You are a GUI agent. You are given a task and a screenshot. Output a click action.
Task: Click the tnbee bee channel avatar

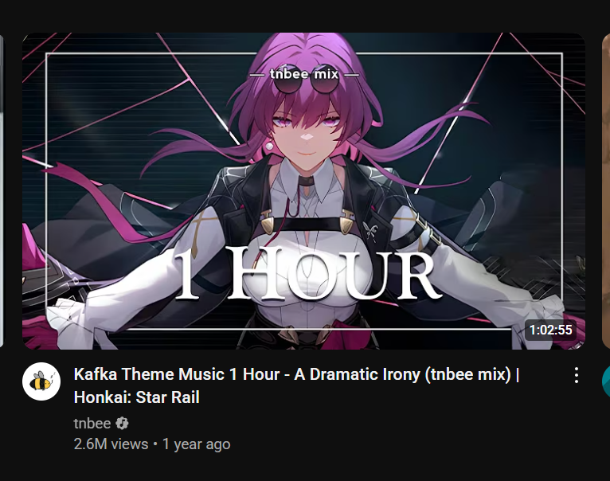(x=41, y=381)
